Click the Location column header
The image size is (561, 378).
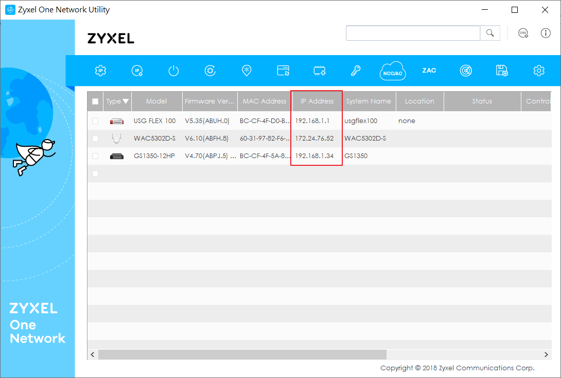pyautogui.click(x=419, y=101)
